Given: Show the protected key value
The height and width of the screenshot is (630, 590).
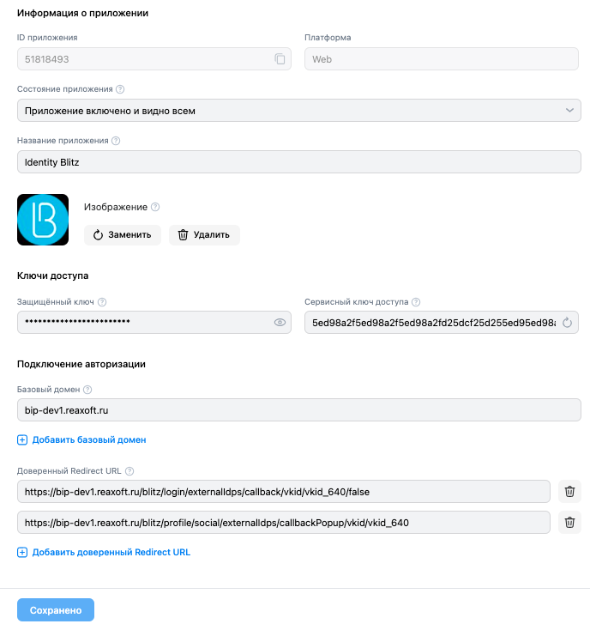Looking at the screenshot, I should [280, 322].
